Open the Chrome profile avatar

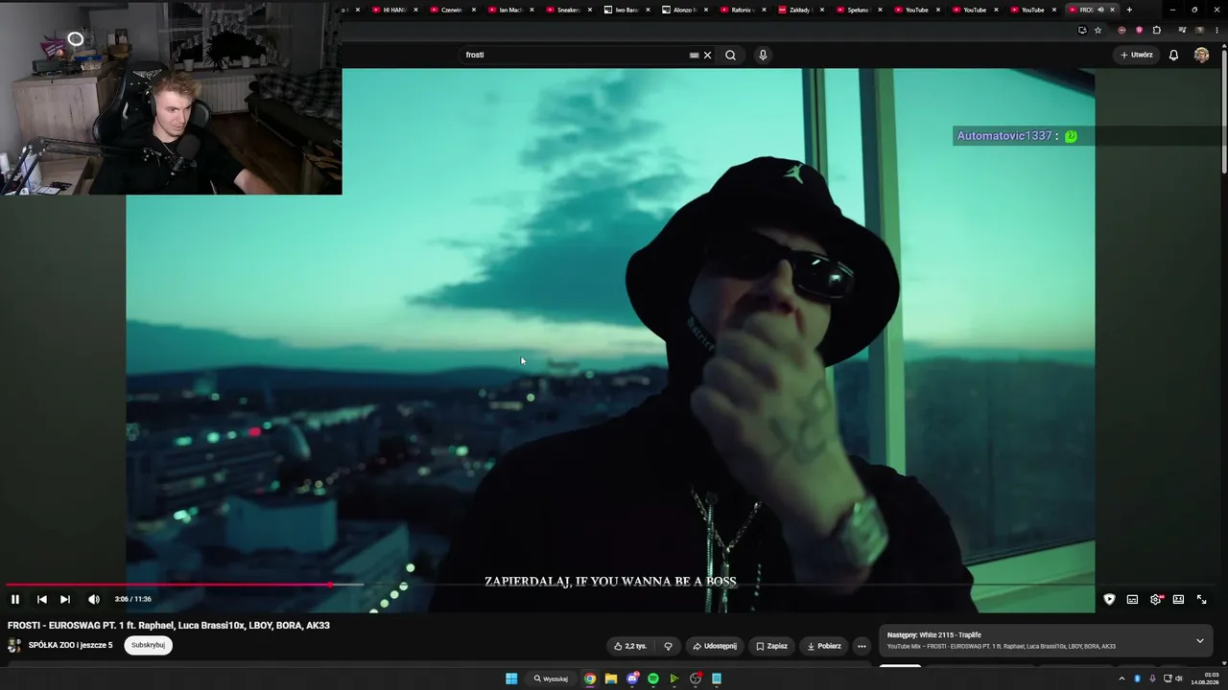1199,30
